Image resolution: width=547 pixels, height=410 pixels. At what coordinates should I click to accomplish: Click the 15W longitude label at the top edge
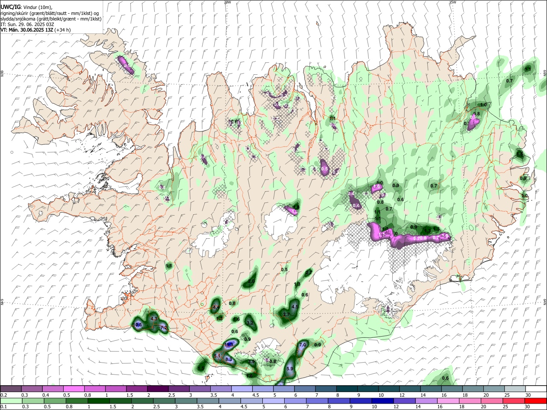pos(453,2)
